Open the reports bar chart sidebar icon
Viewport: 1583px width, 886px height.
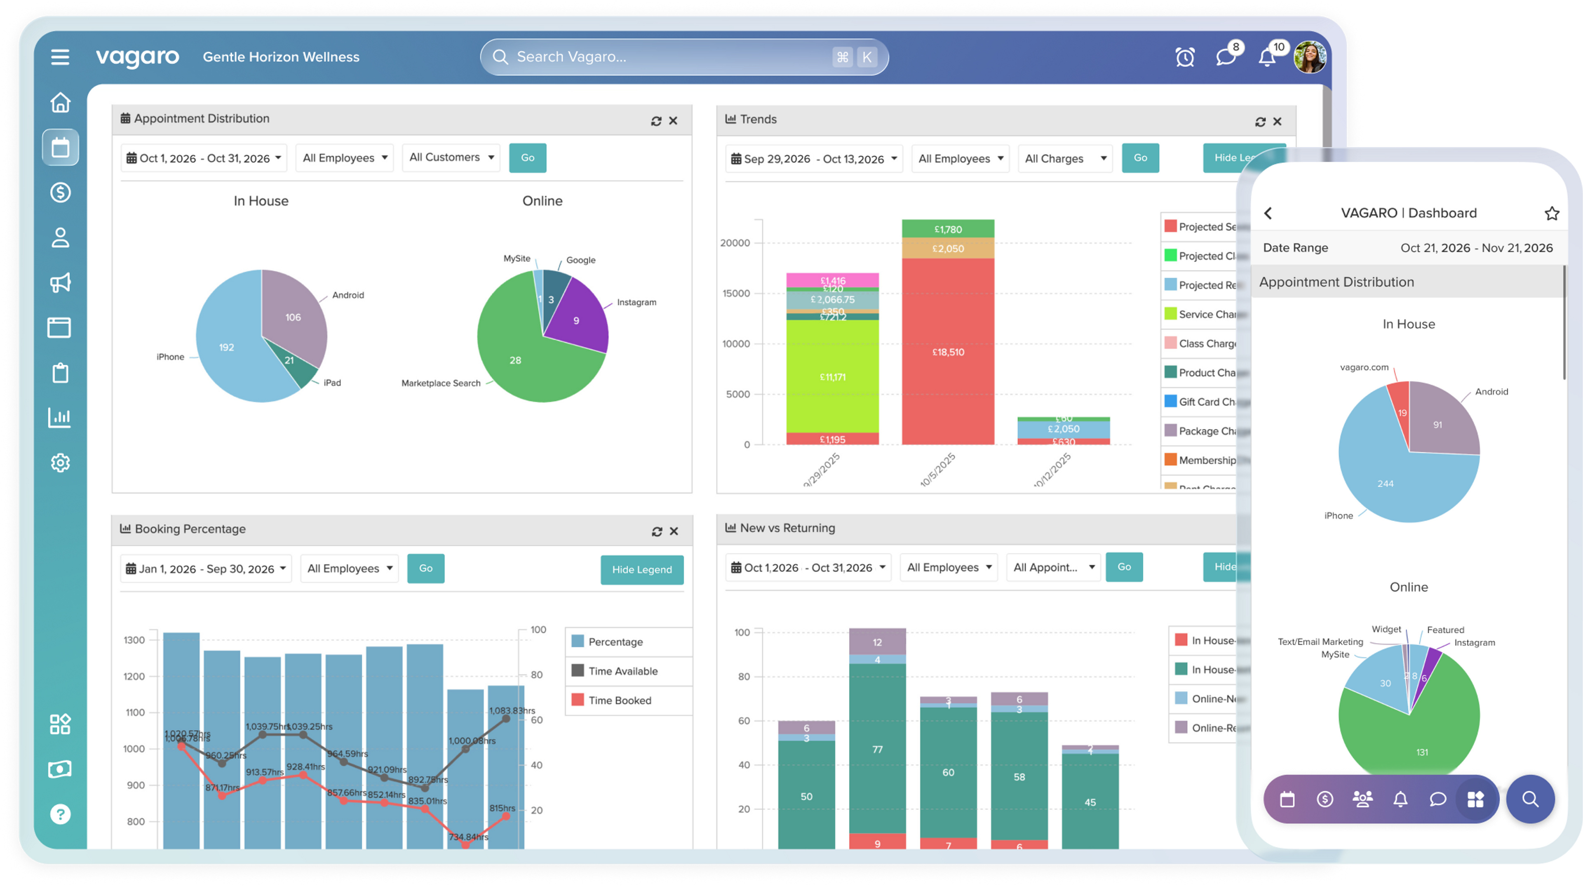60,418
